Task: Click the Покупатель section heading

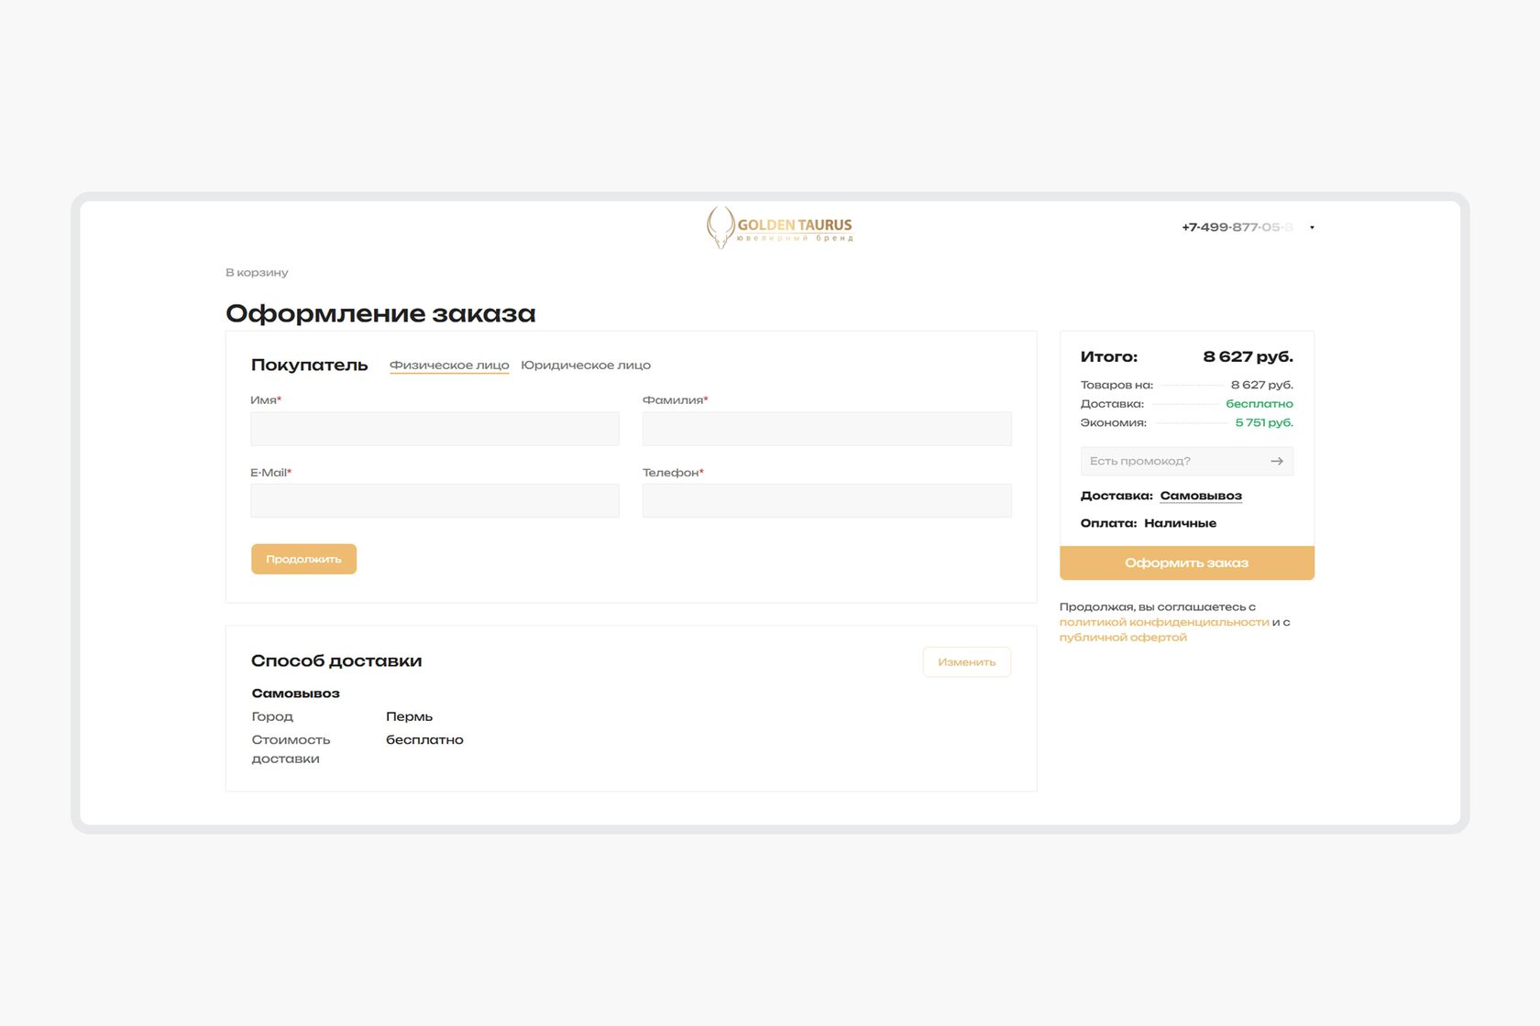Action: tap(309, 365)
